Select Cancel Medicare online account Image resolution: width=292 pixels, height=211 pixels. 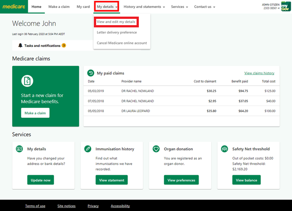122,43
